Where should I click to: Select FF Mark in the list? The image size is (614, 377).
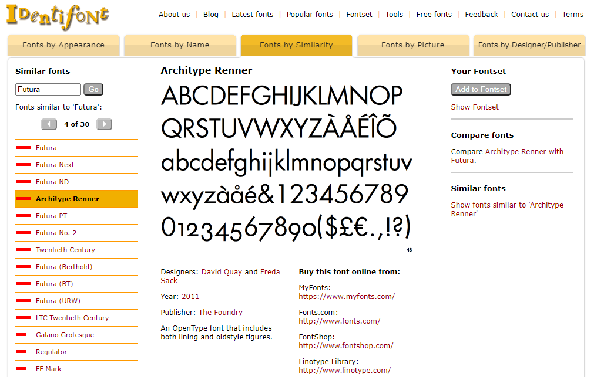pos(49,369)
